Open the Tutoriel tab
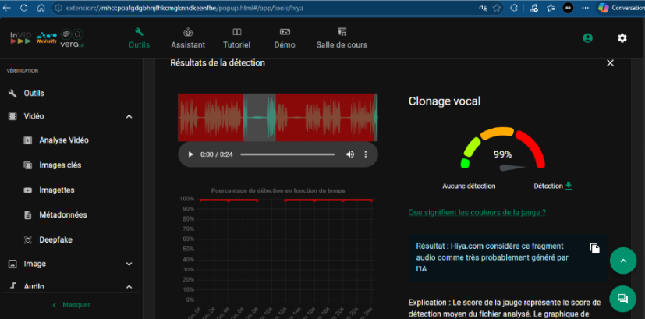 click(x=236, y=38)
